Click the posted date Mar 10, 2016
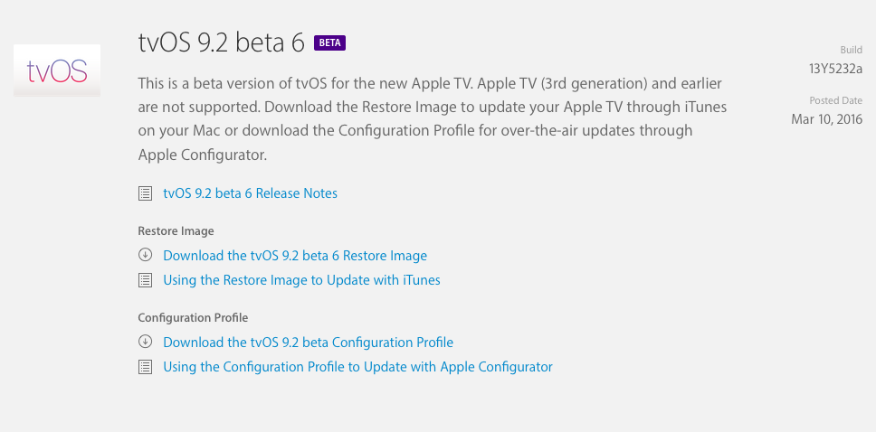876x432 pixels. tap(827, 119)
